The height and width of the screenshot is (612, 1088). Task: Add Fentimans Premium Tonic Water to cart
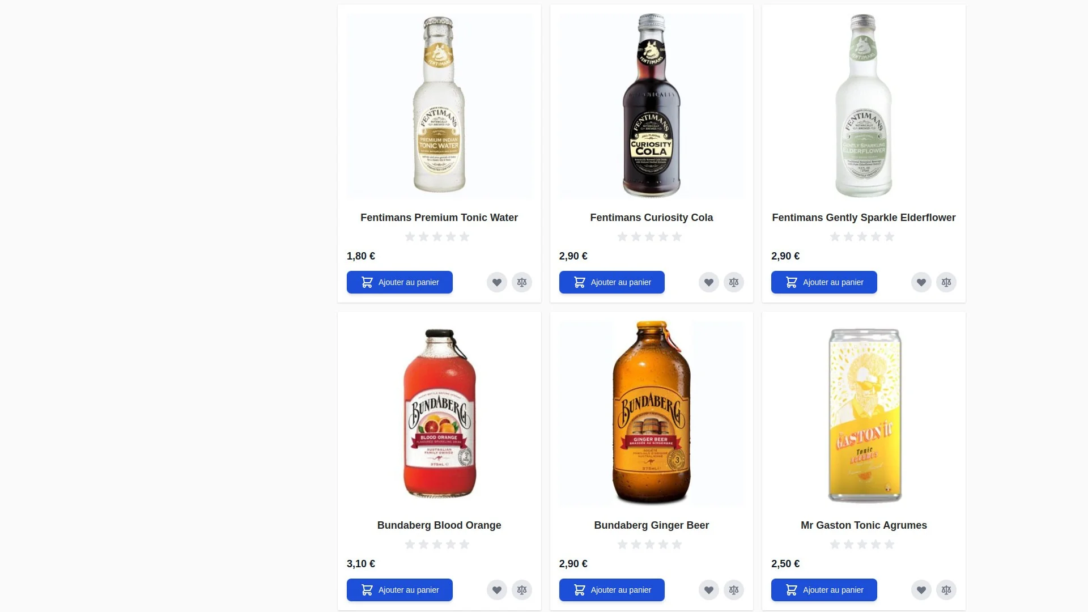coord(399,282)
